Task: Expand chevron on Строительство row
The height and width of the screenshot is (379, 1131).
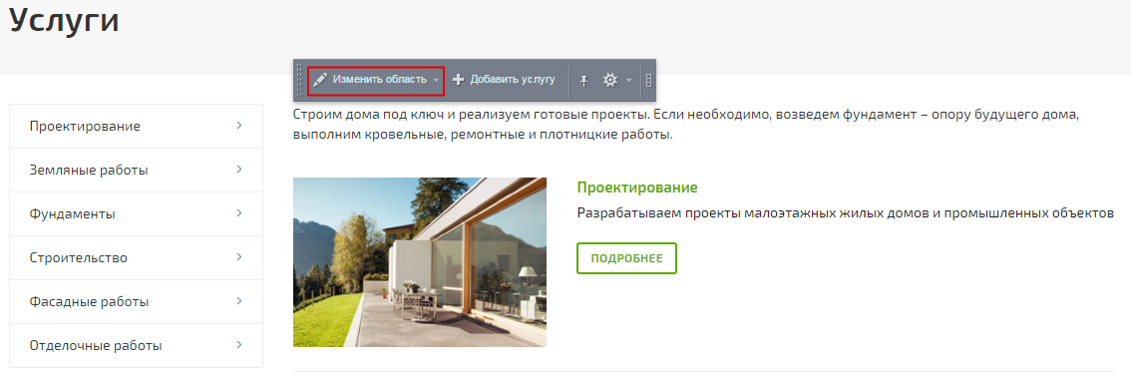Action: (x=239, y=257)
